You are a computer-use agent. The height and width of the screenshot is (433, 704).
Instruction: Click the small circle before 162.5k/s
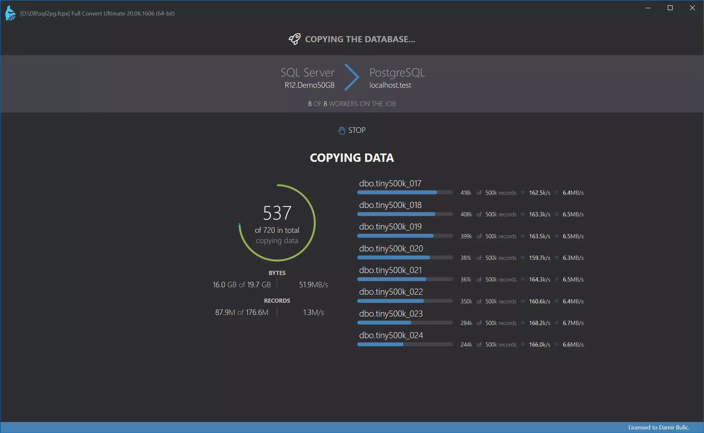click(523, 192)
